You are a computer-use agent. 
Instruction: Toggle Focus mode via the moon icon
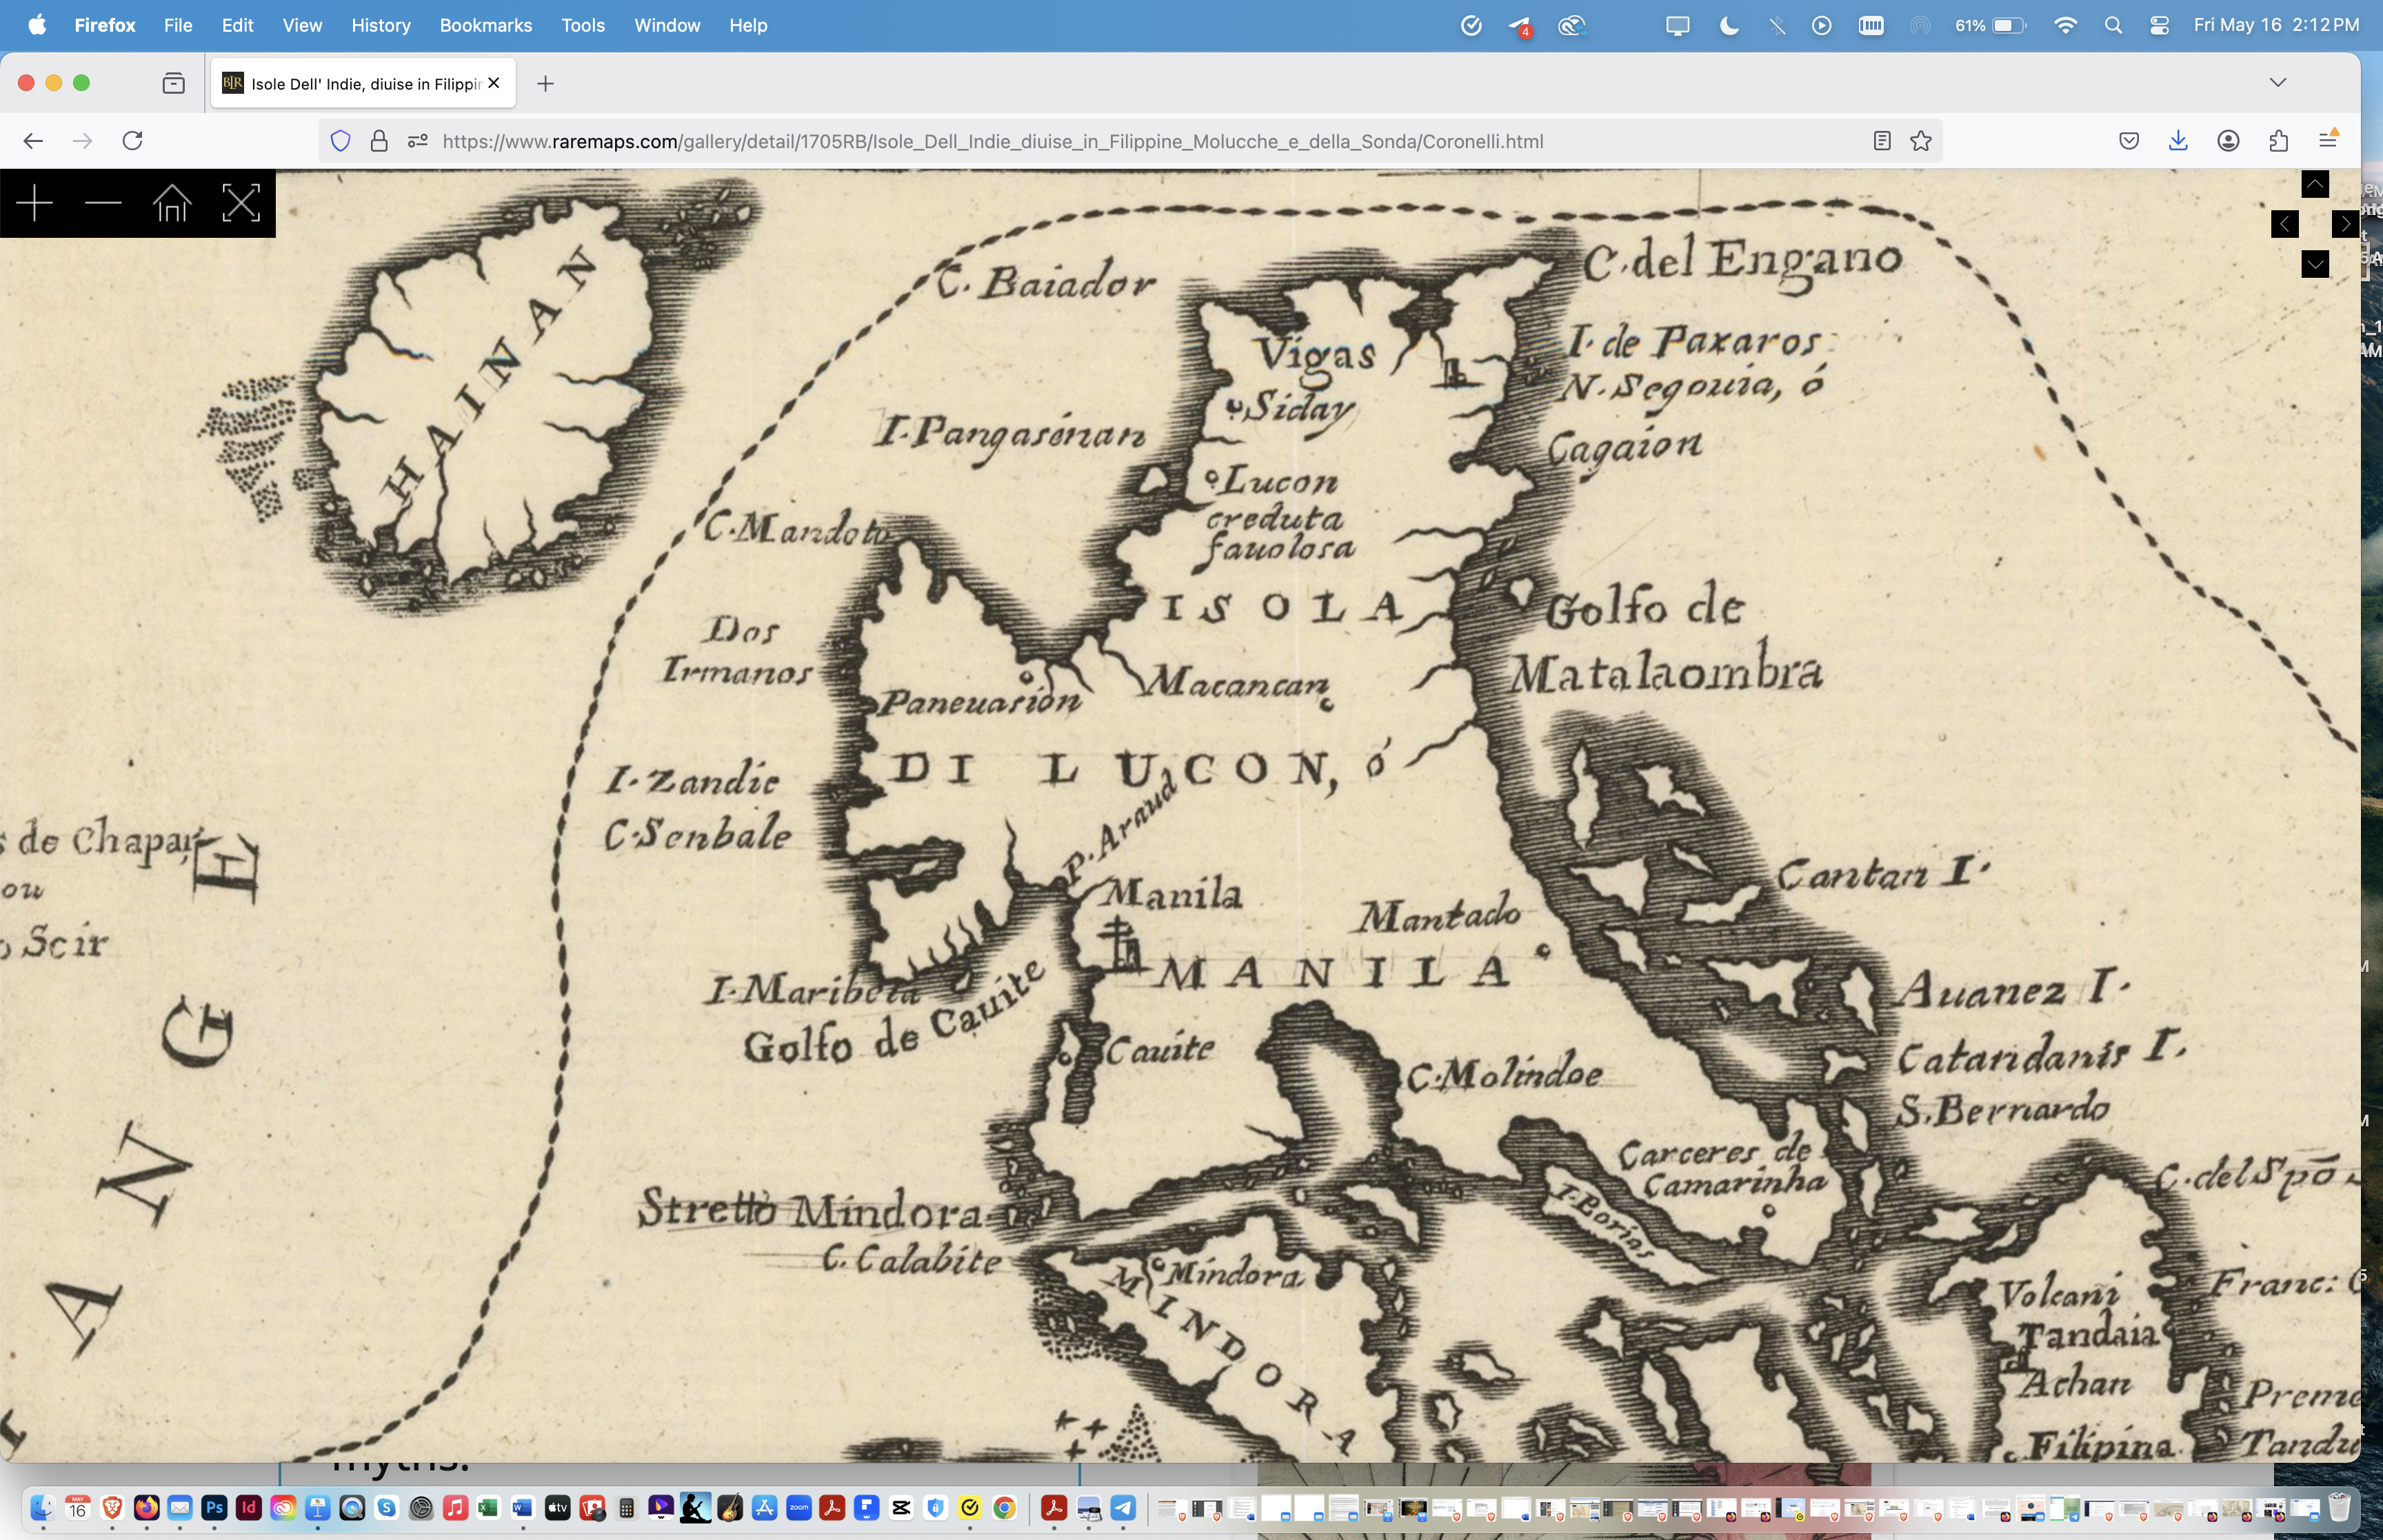click(1728, 26)
